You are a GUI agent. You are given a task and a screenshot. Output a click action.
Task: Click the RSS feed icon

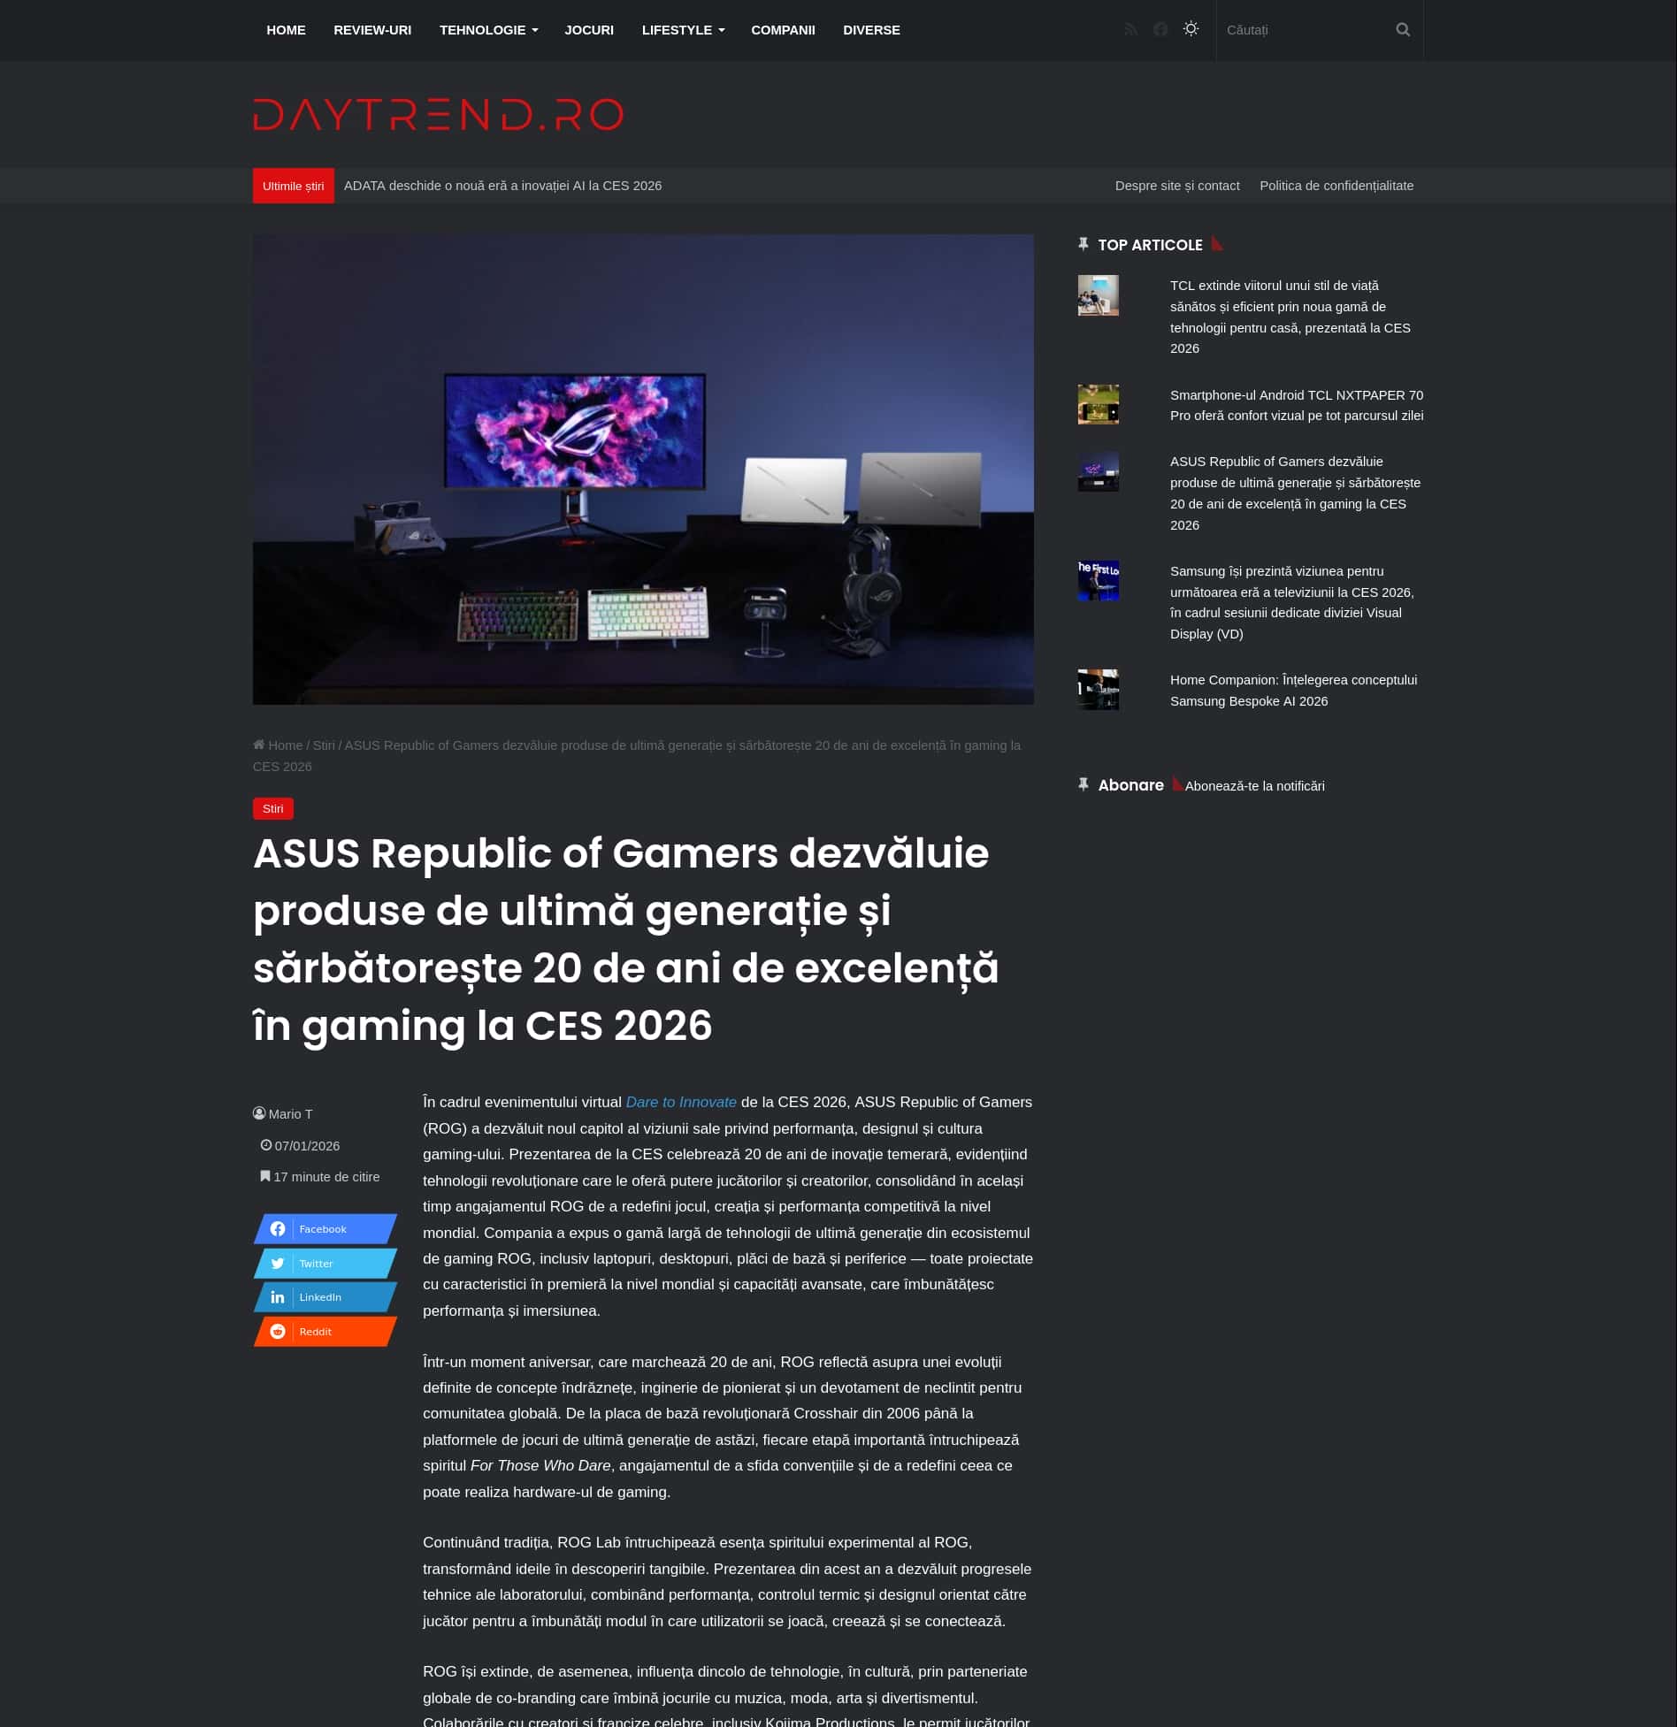[1130, 30]
